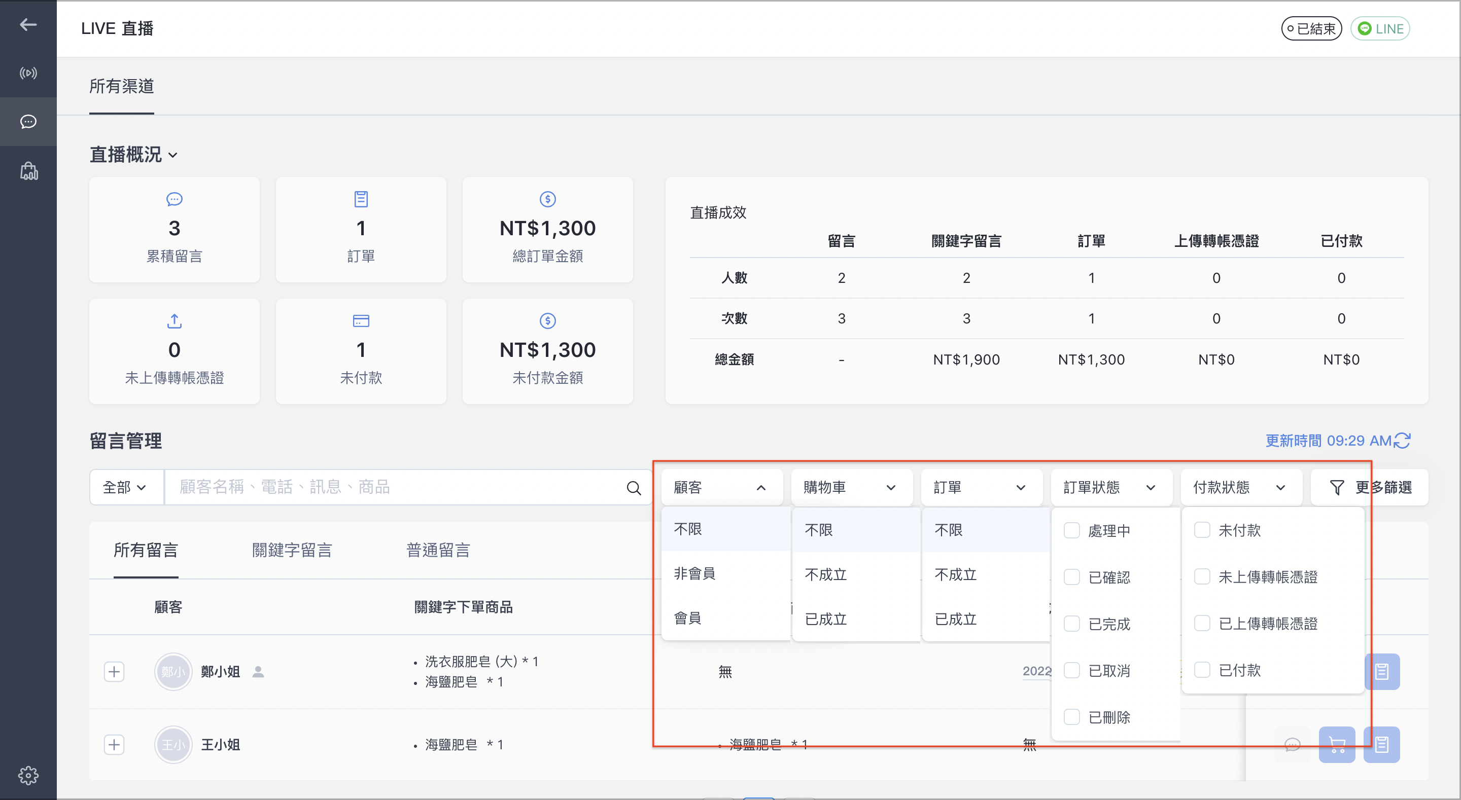Screen dimensions: 1461x800
Task: Click the refresh icon beside 更新時間
Action: (x=1403, y=441)
